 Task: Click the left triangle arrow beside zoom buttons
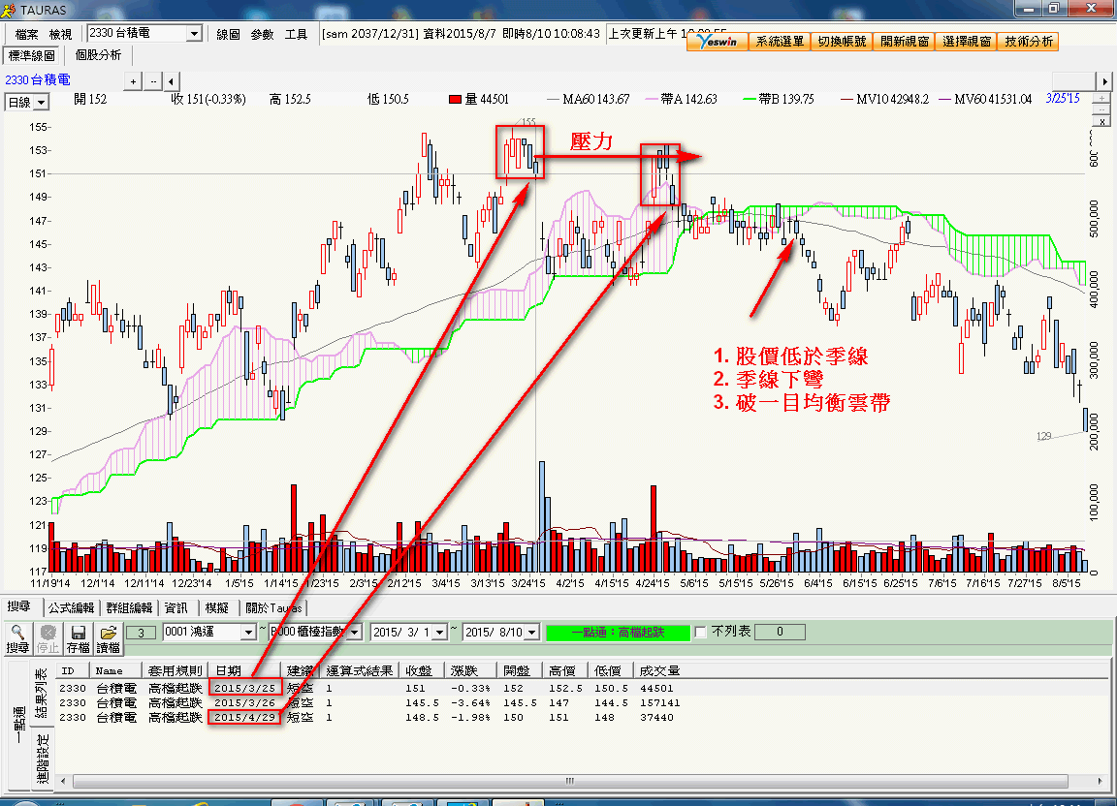point(172,82)
